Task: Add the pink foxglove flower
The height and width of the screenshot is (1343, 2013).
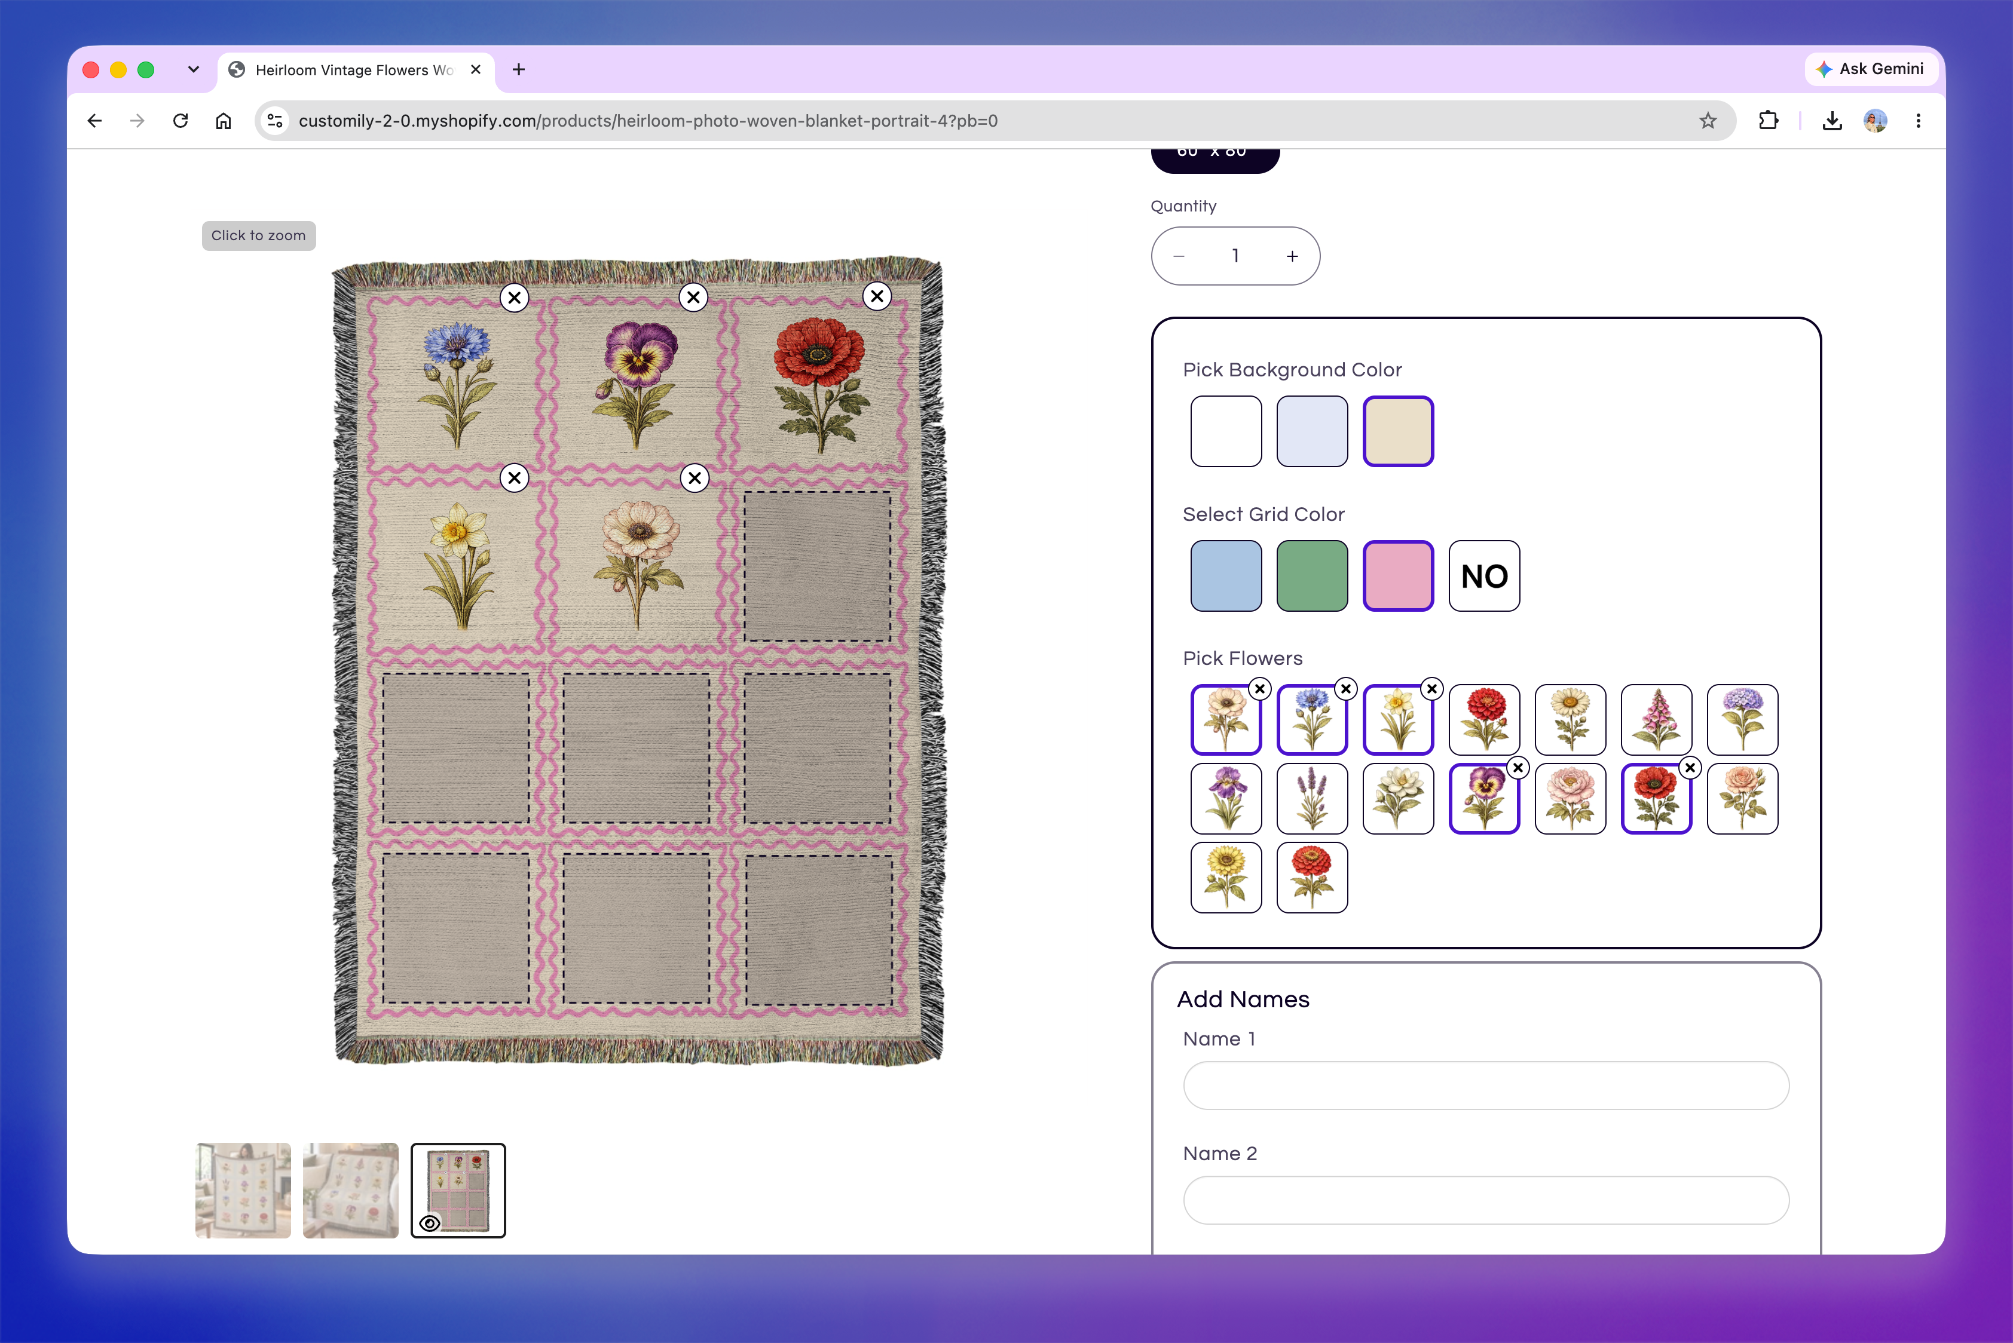Action: coord(1657,719)
